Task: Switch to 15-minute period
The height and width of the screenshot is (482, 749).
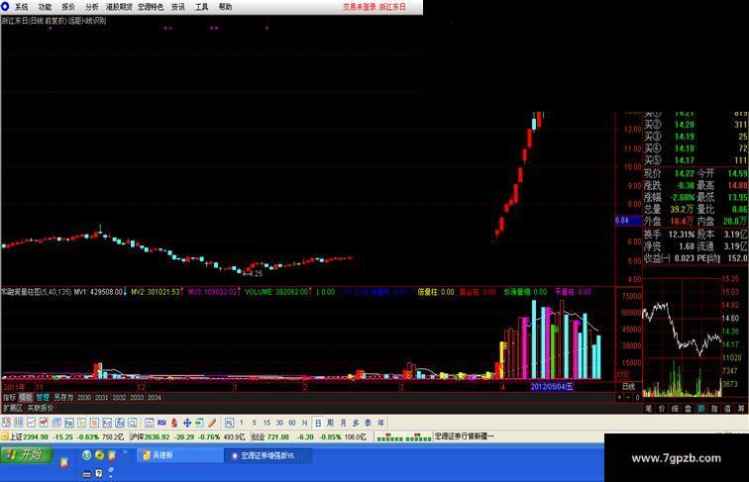Action: [267, 423]
